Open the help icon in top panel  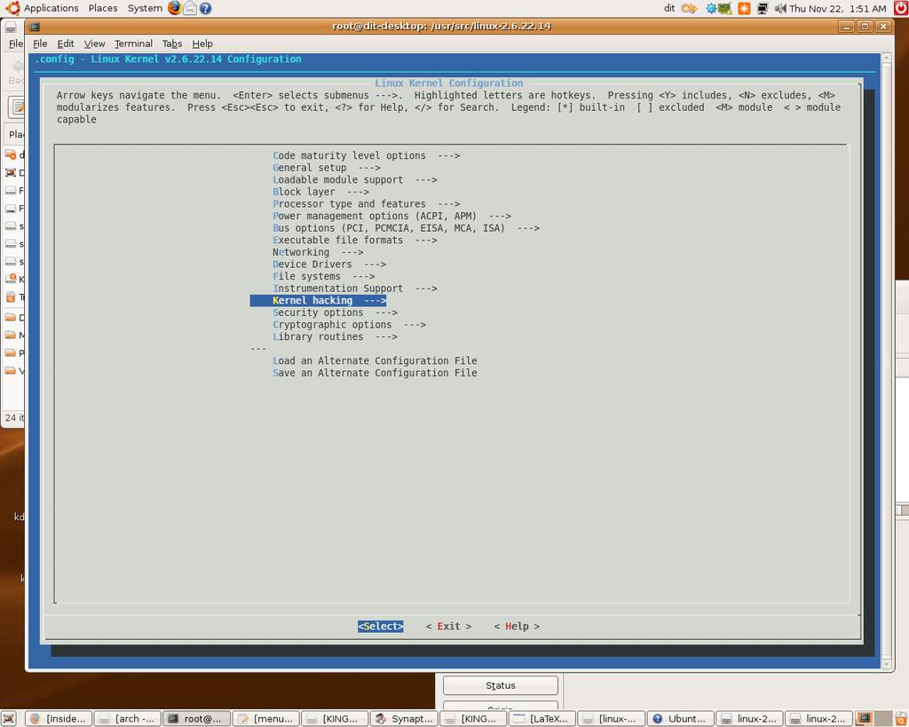[205, 8]
